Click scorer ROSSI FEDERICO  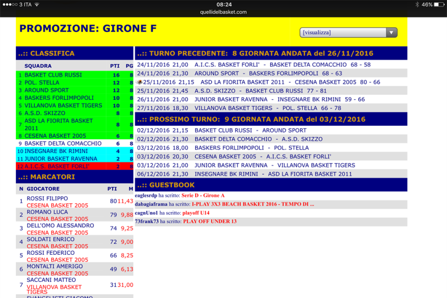tap(51, 253)
